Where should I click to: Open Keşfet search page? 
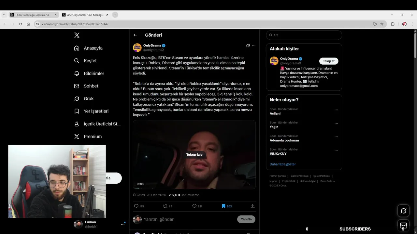86,61
